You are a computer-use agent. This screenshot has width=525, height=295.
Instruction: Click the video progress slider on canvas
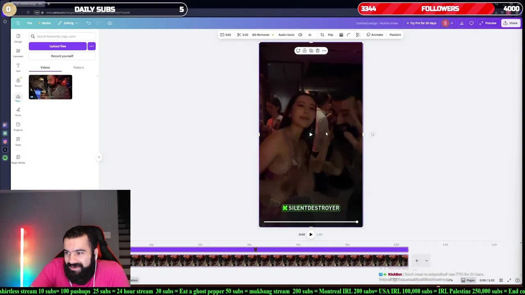(310, 222)
